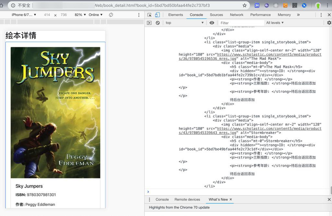Screen dimensions: 332x216
Task: Rotate the emulated device orientation
Action: pos(111,15)
